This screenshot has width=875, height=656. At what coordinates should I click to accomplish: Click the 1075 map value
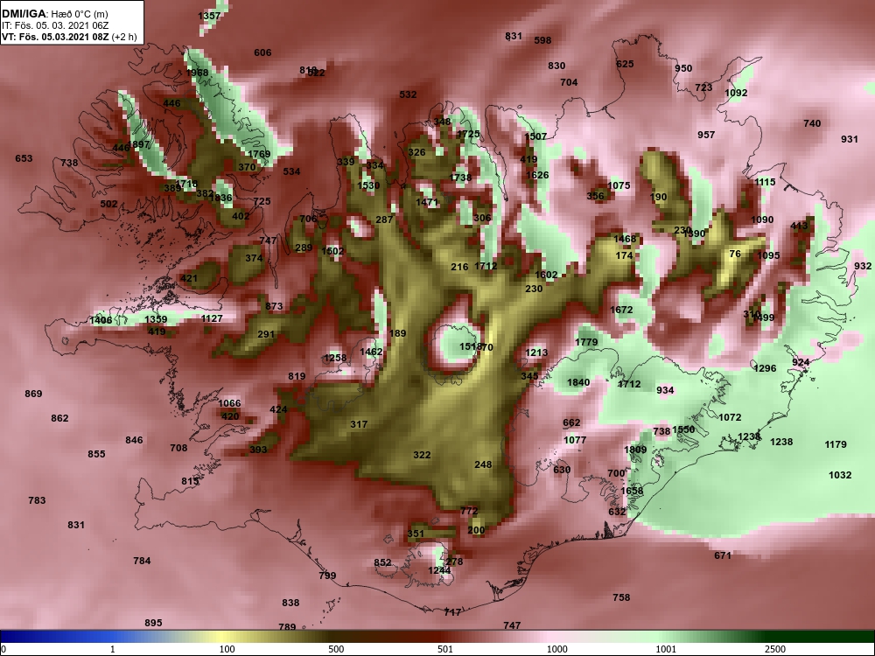coord(619,185)
